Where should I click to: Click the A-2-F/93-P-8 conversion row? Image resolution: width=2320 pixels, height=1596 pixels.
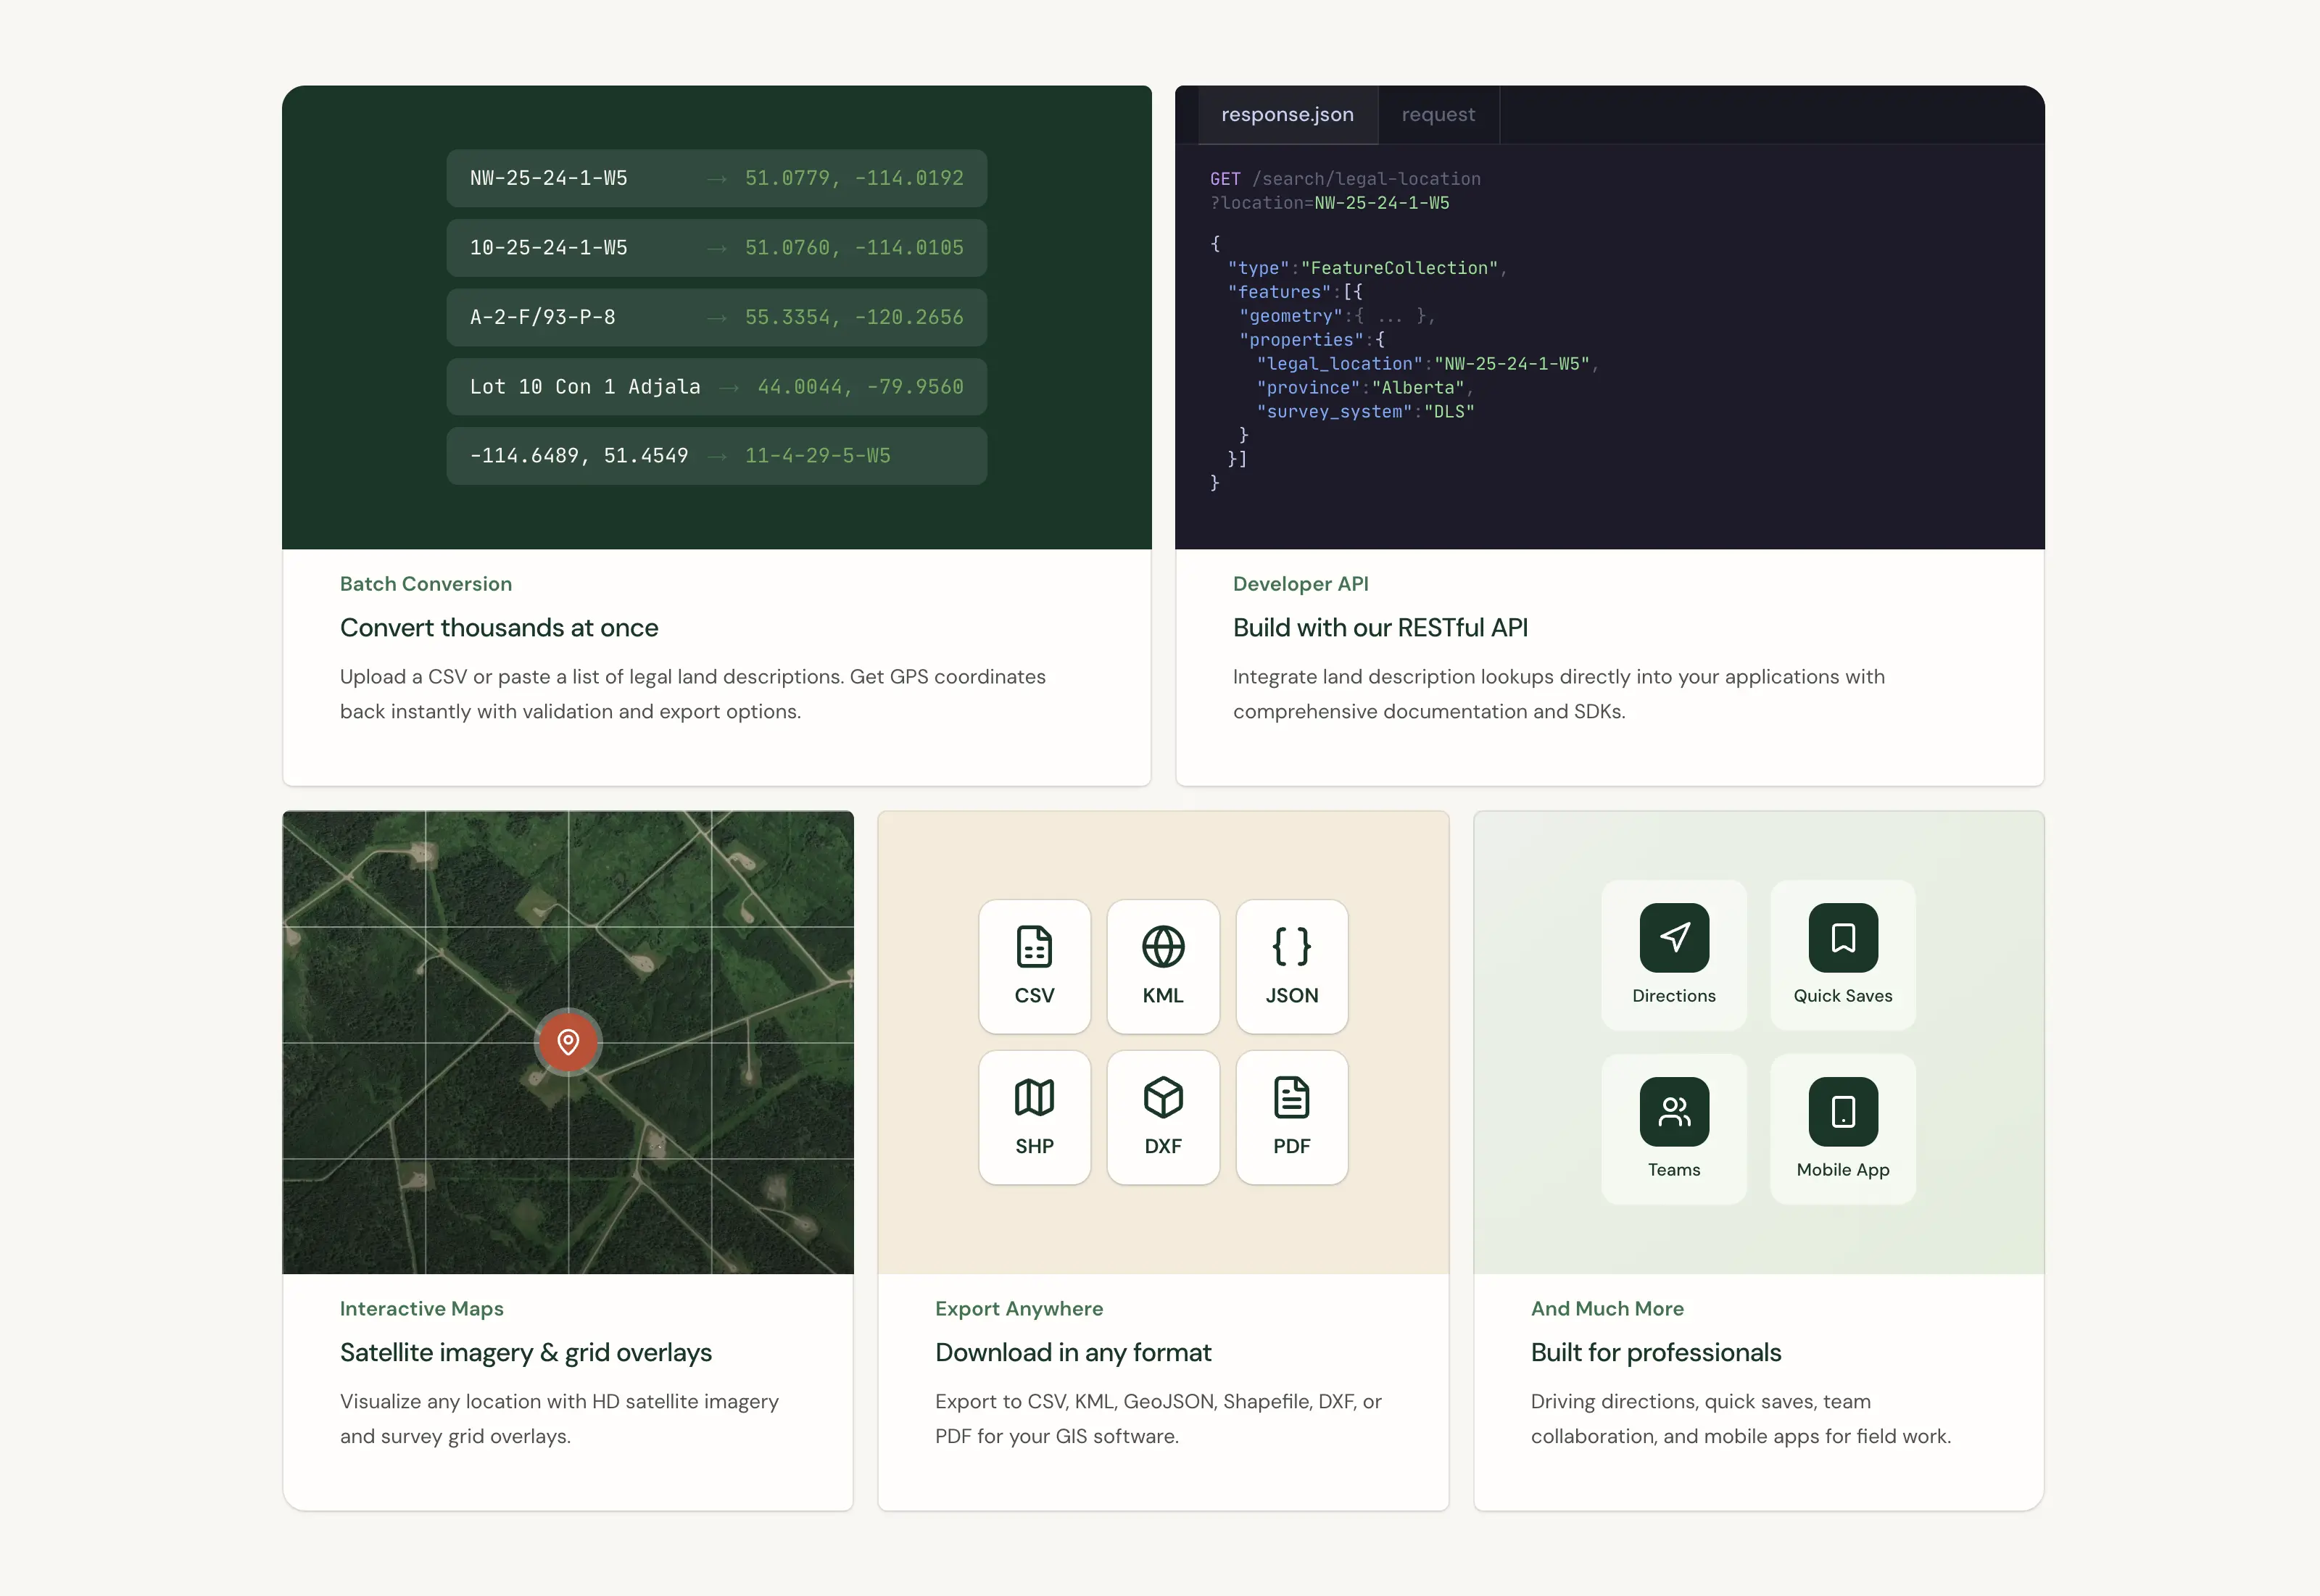pyautogui.click(x=716, y=318)
